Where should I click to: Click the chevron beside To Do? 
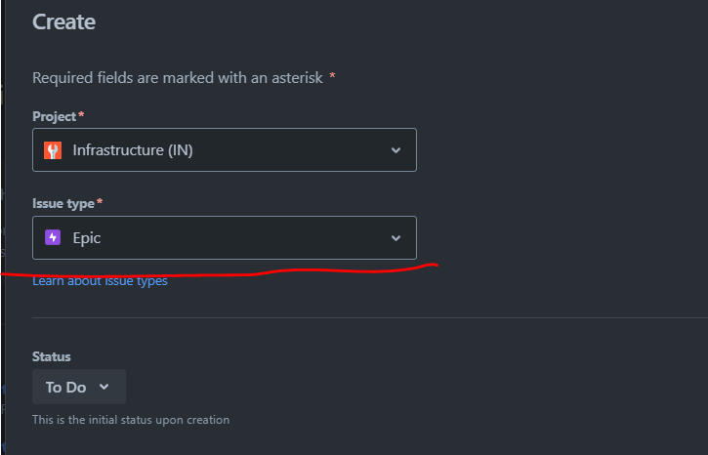click(x=104, y=387)
